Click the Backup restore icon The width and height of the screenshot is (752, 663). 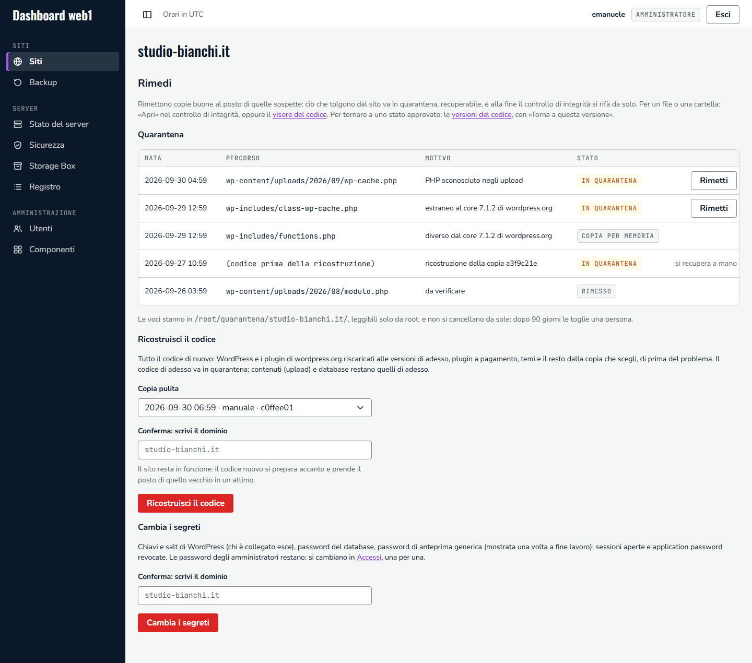click(x=18, y=82)
